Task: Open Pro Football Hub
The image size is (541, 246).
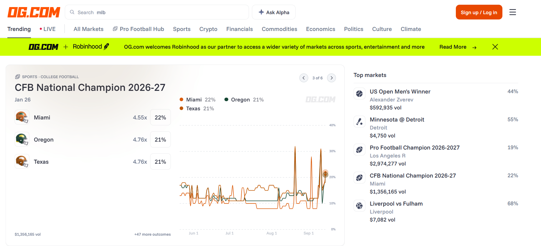Action: pyautogui.click(x=138, y=29)
